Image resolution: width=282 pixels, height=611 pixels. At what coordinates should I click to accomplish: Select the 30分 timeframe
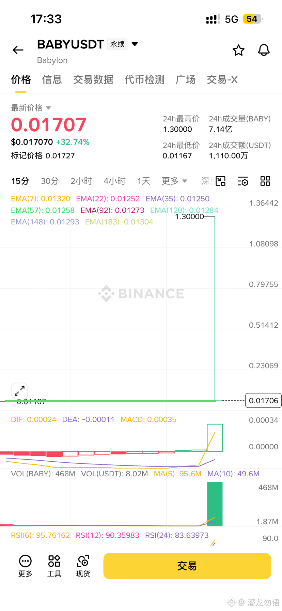pyautogui.click(x=50, y=181)
